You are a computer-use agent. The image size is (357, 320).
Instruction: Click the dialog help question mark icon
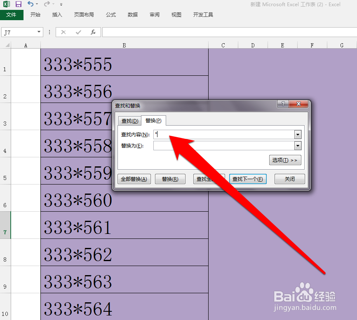[283, 104]
